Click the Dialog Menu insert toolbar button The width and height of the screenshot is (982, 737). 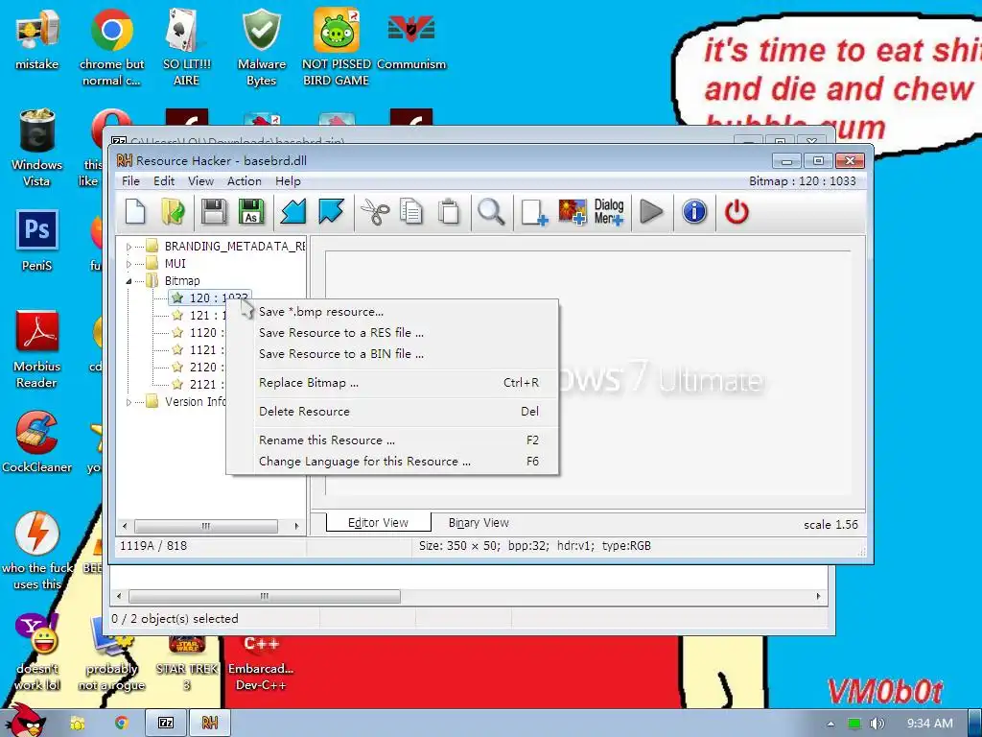(609, 212)
